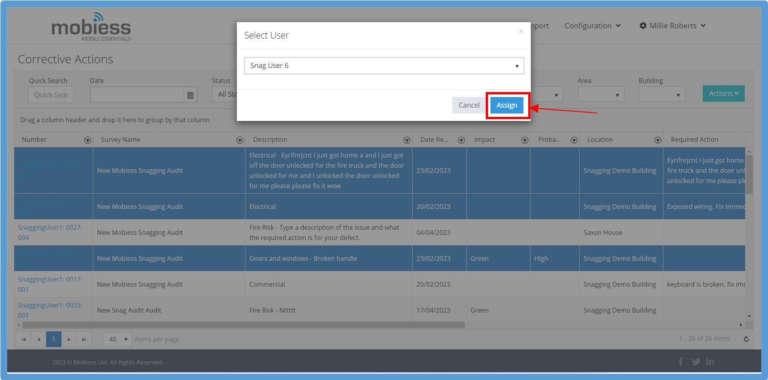
Task: Type in the Quick Search field
Action: [51, 95]
